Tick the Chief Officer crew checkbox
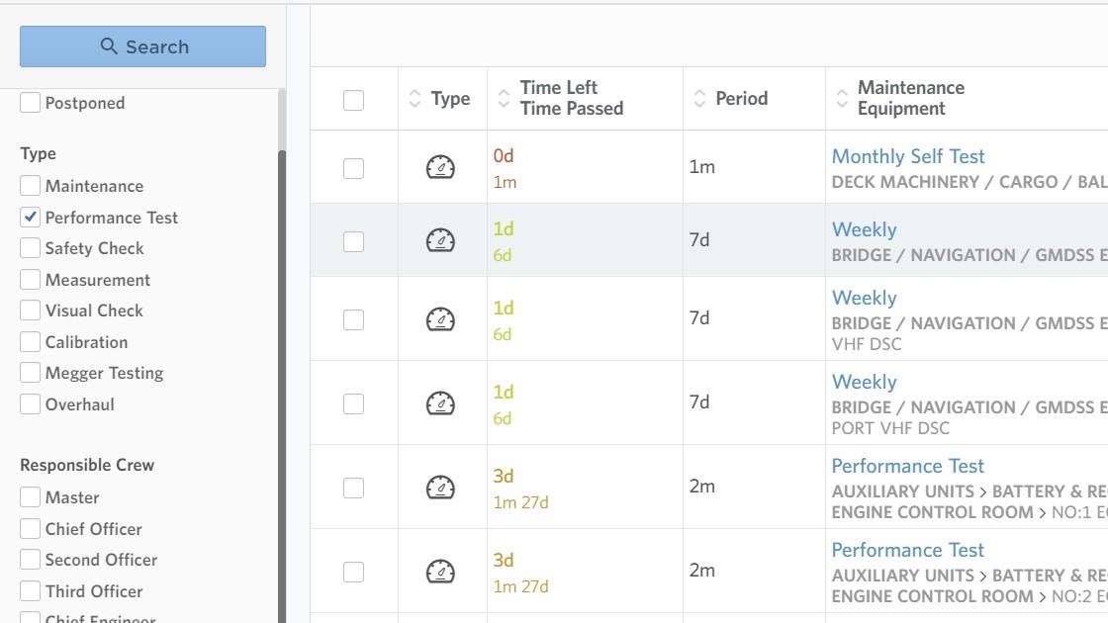This screenshot has height=623, width=1108. (x=31, y=529)
